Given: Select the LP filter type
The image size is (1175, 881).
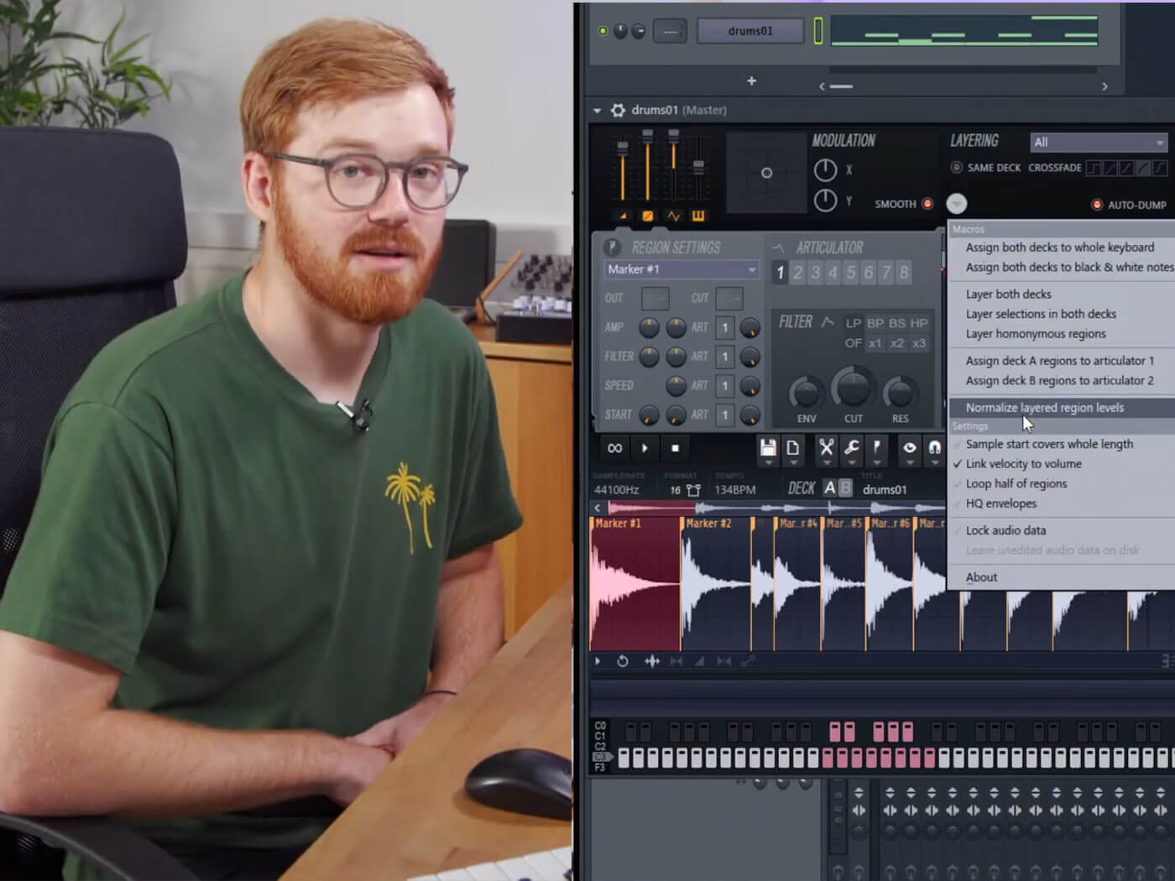Looking at the screenshot, I should (x=854, y=323).
